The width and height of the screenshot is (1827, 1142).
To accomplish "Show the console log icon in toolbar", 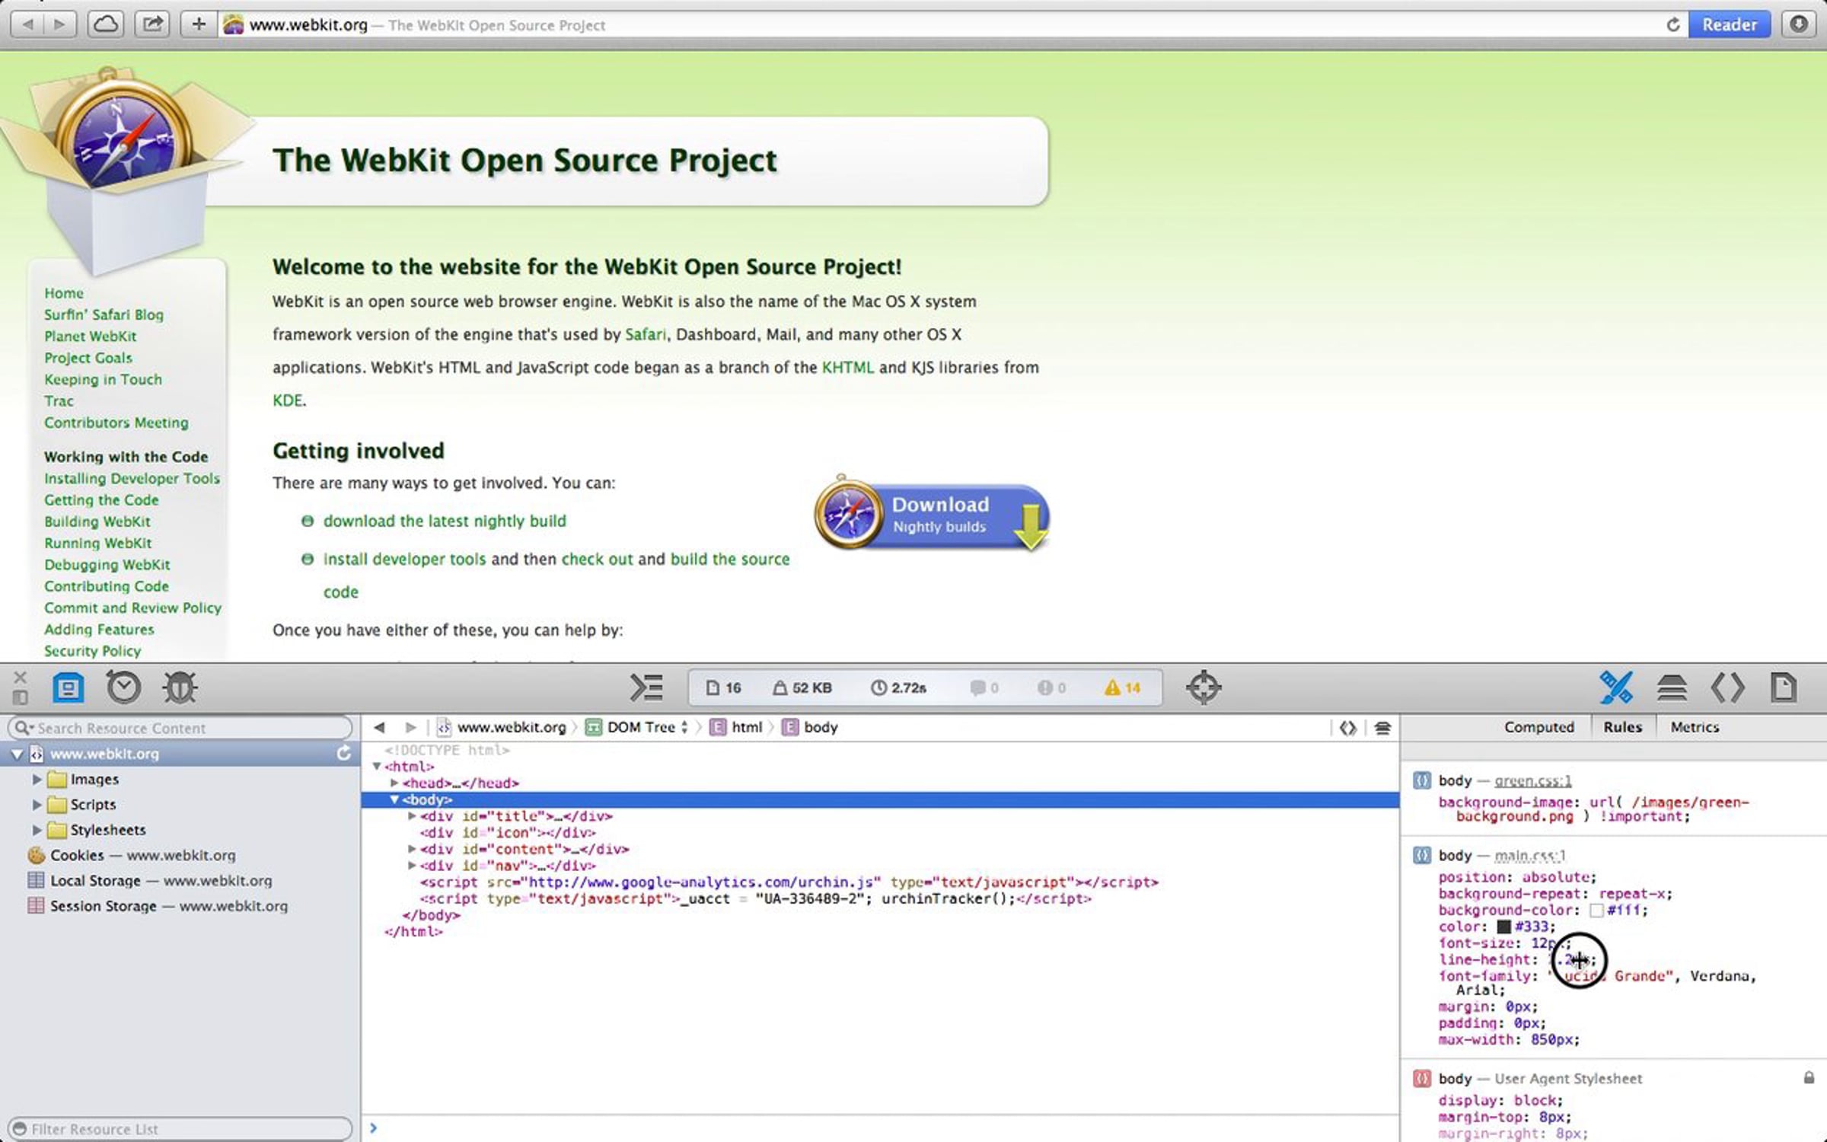I will [x=646, y=687].
